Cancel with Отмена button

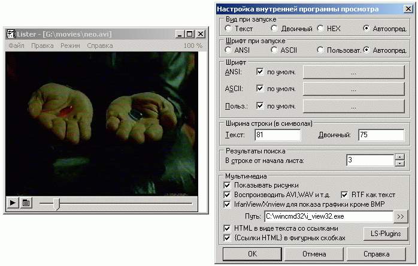(x=314, y=254)
